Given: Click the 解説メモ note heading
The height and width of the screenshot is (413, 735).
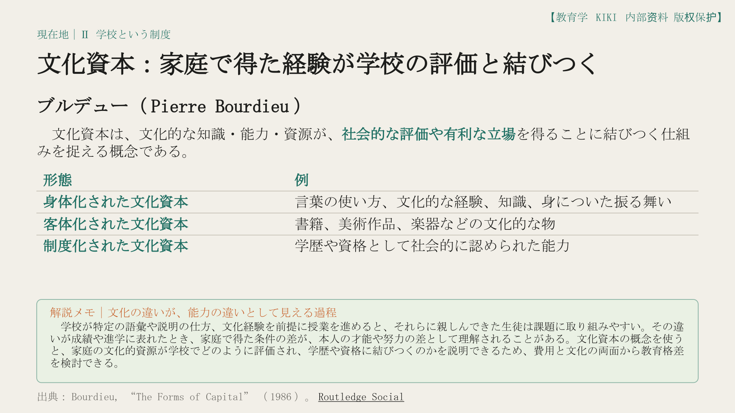Looking at the screenshot, I should 193,312.
